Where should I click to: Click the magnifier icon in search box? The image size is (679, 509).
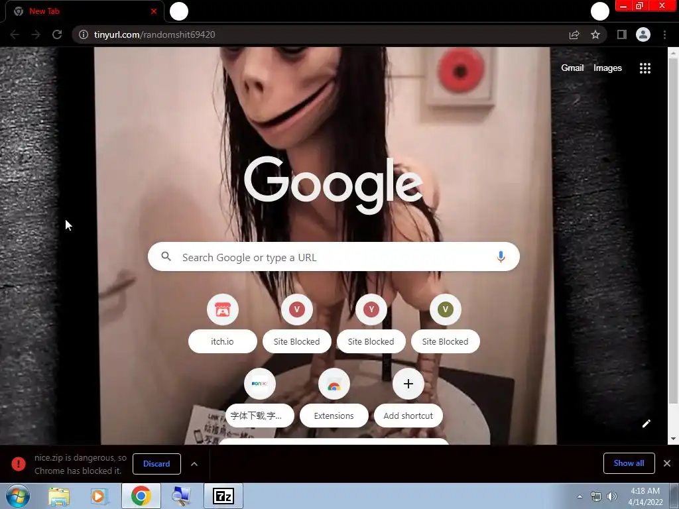(x=166, y=256)
